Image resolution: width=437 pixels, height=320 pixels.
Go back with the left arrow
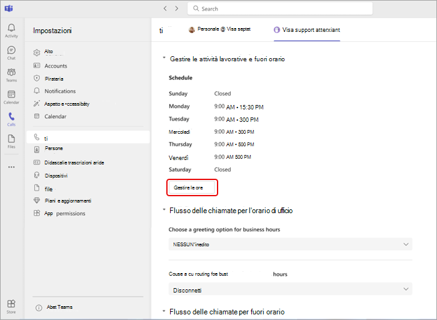(165, 9)
